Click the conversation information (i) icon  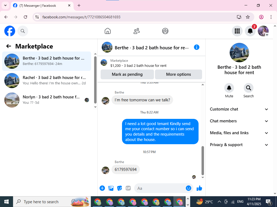point(196,47)
